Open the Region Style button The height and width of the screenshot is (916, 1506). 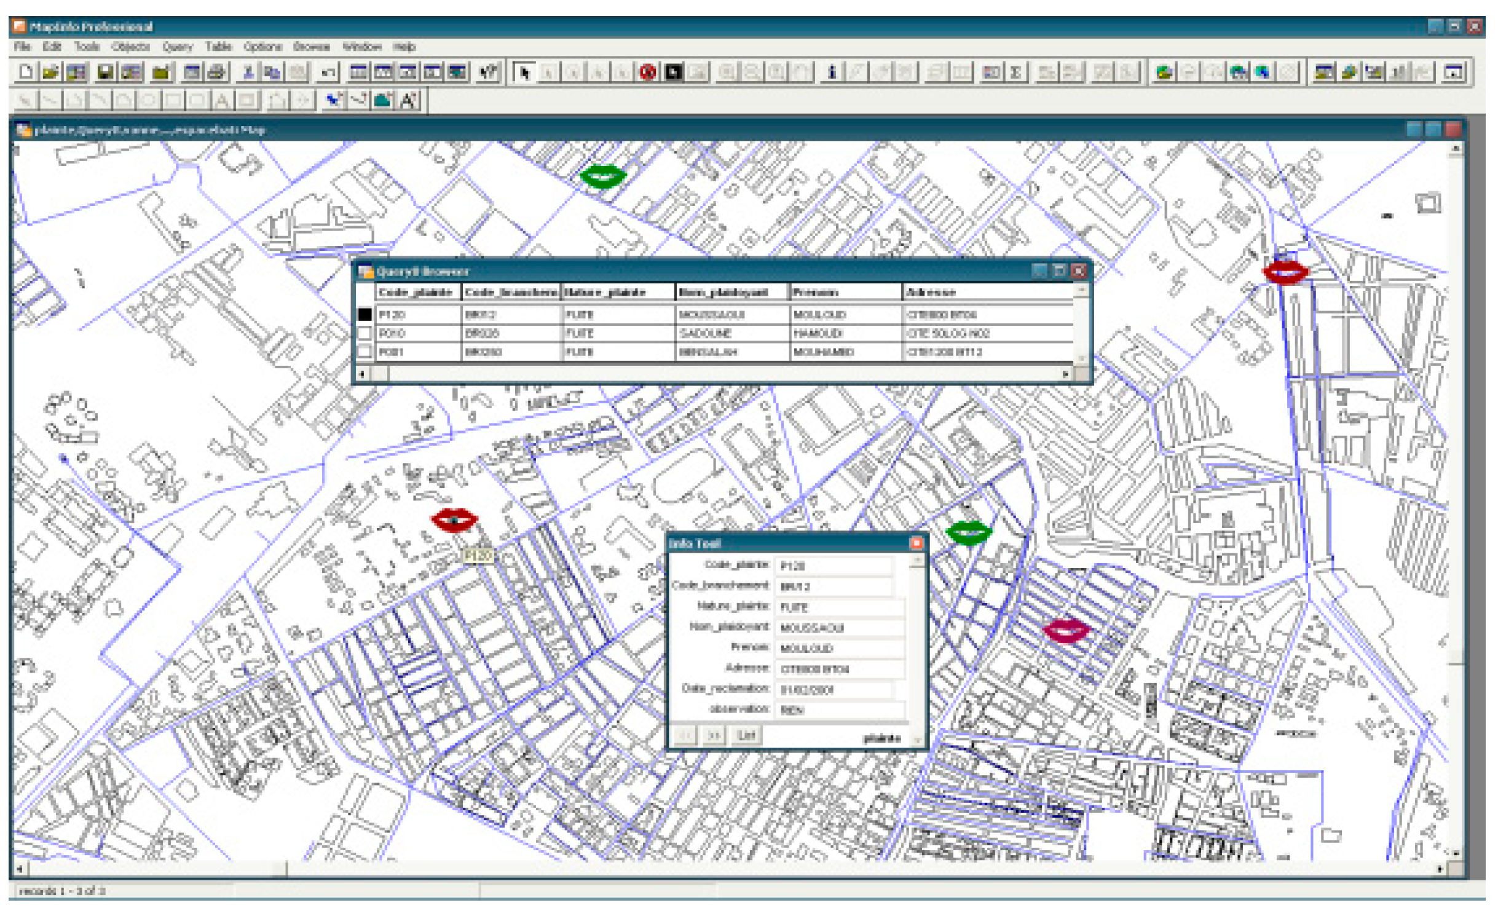click(x=383, y=100)
